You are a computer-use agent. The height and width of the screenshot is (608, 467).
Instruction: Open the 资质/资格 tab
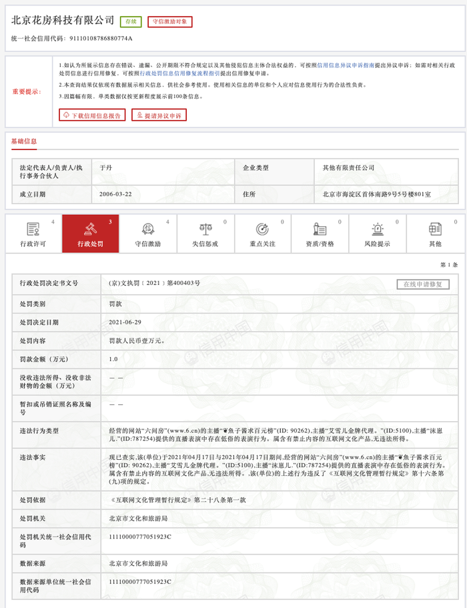[x=320, y=234]
